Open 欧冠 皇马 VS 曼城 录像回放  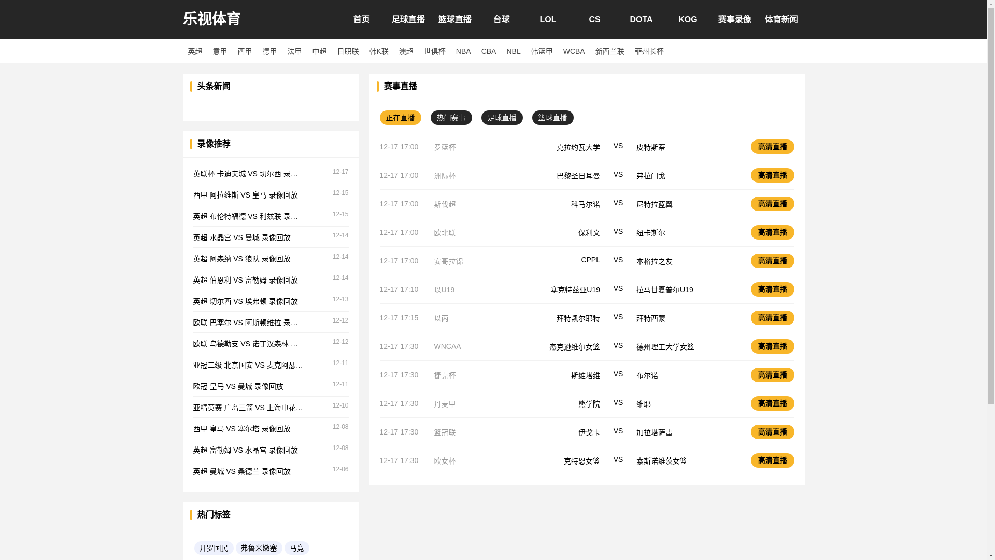[238, 386]
